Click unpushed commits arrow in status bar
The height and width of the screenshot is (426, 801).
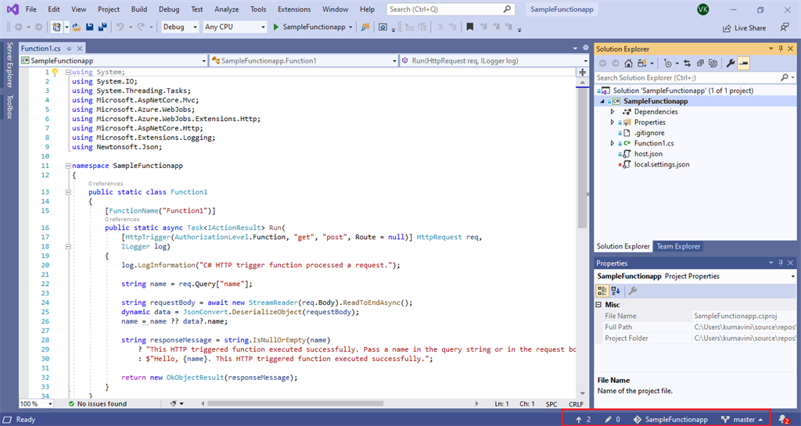point(579,420)
